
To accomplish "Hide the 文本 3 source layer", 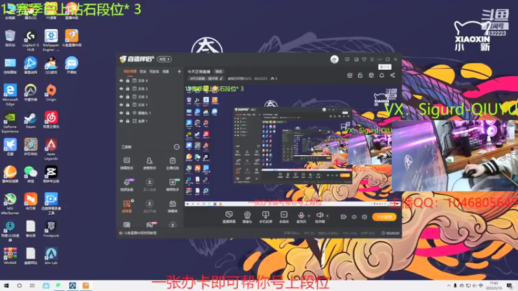I will coord(121,89).
